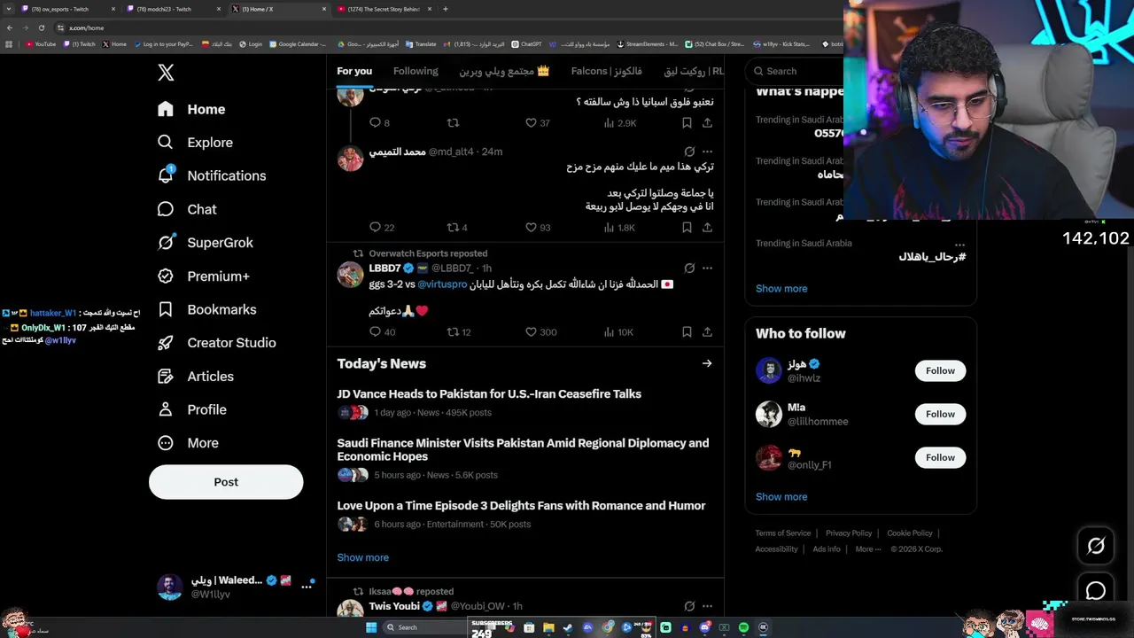The height and width of the screenshot is (638, 1134).
Task: Click the Post button
Action: click(226, 482)
